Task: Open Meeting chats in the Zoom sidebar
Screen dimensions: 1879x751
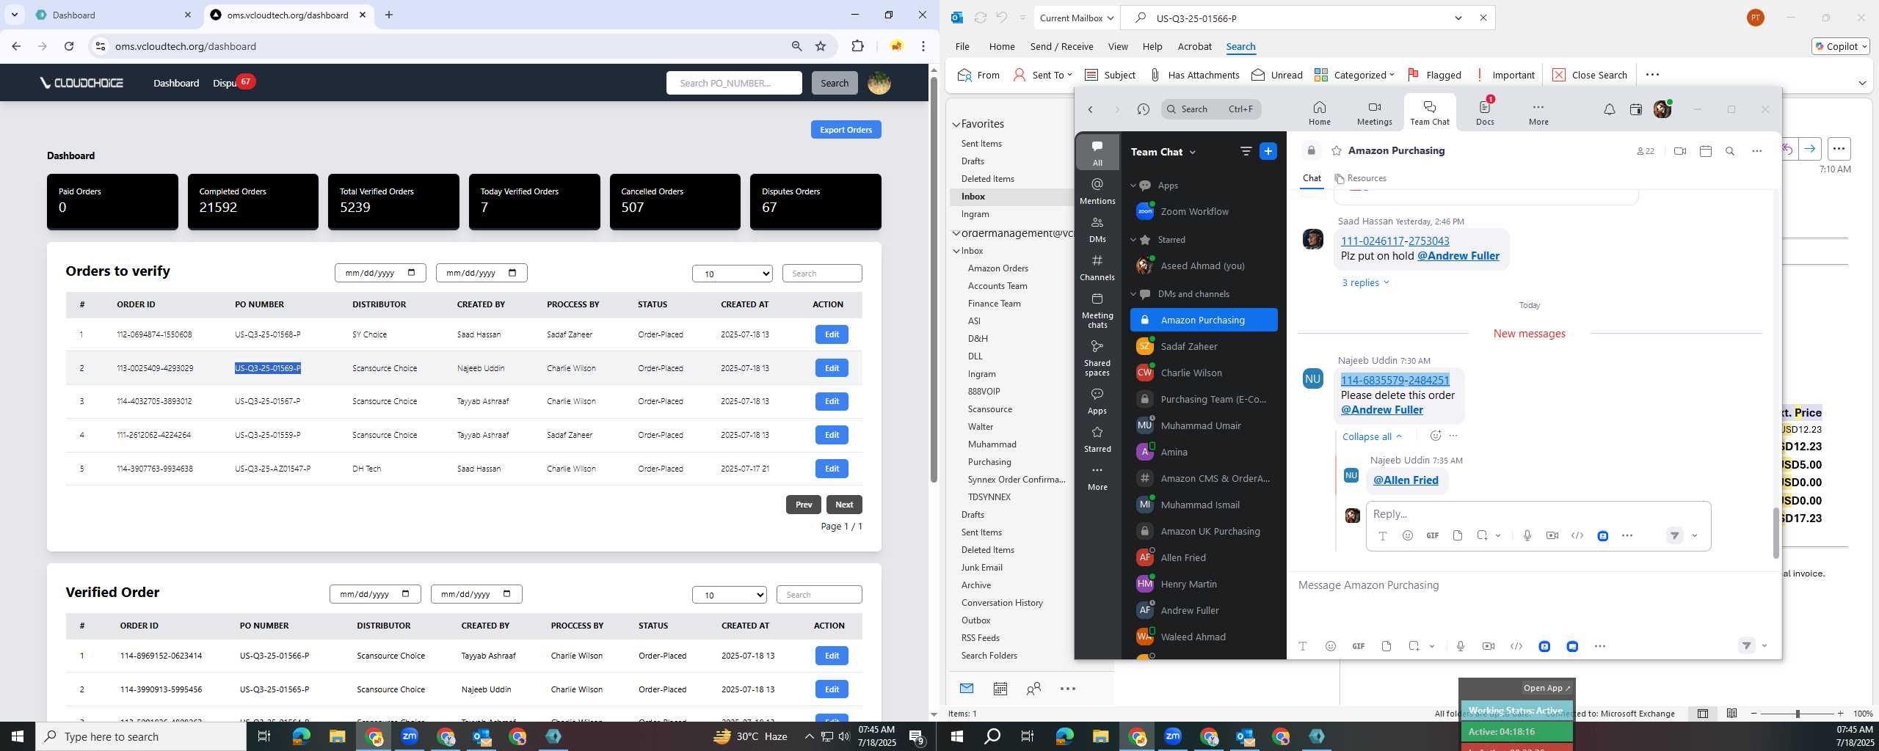Action: 1097,309
